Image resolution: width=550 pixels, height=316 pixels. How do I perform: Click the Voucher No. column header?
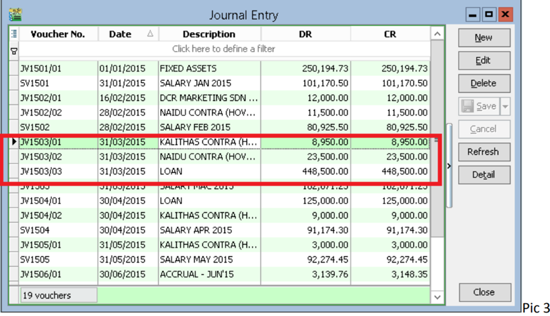pos(58,34)
